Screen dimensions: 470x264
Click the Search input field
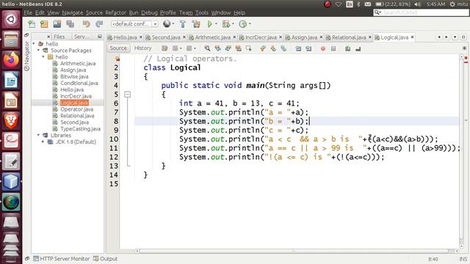(421, 12)
